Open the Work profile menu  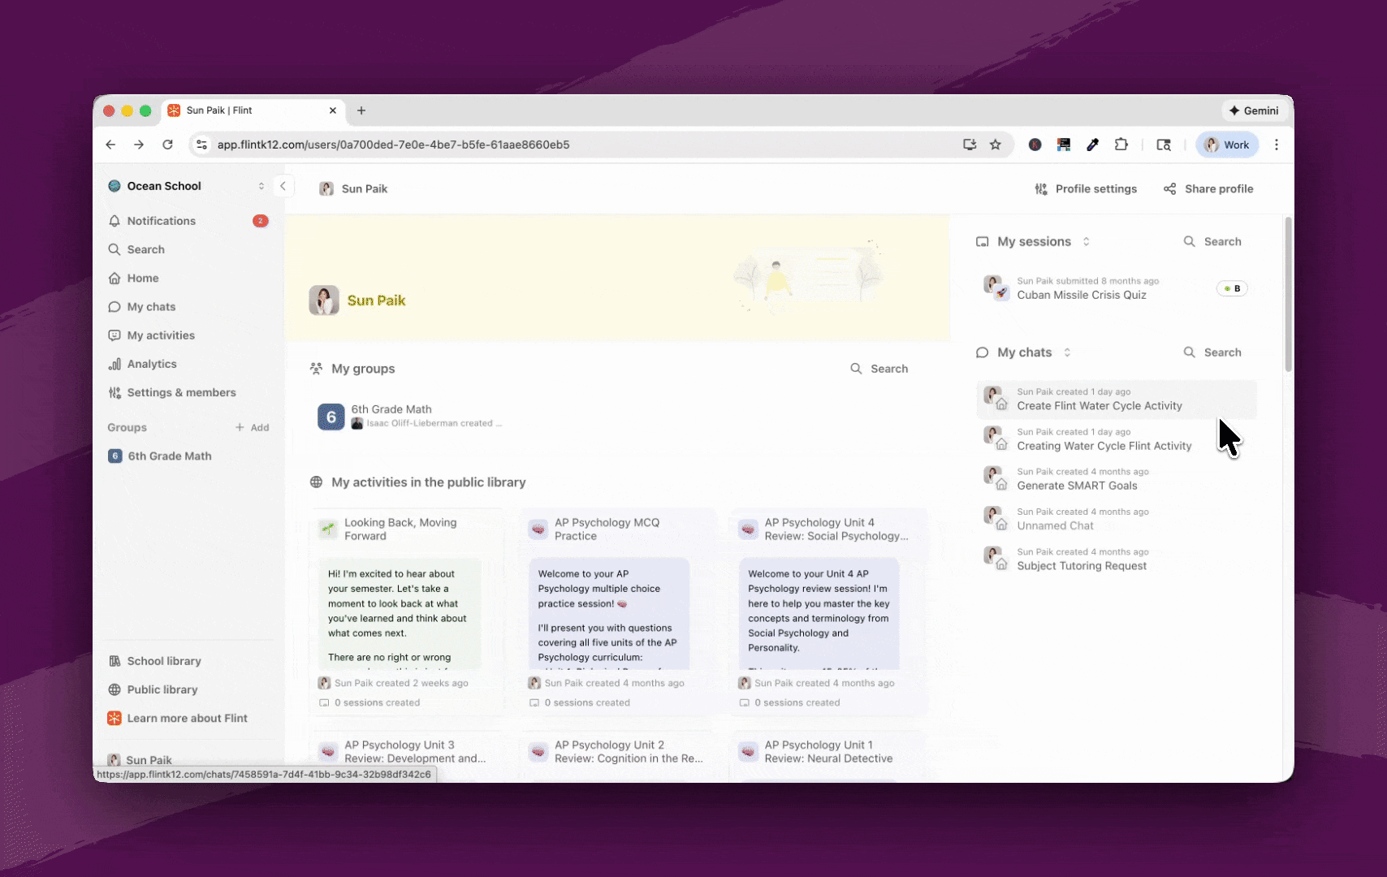pos(1227,145)
